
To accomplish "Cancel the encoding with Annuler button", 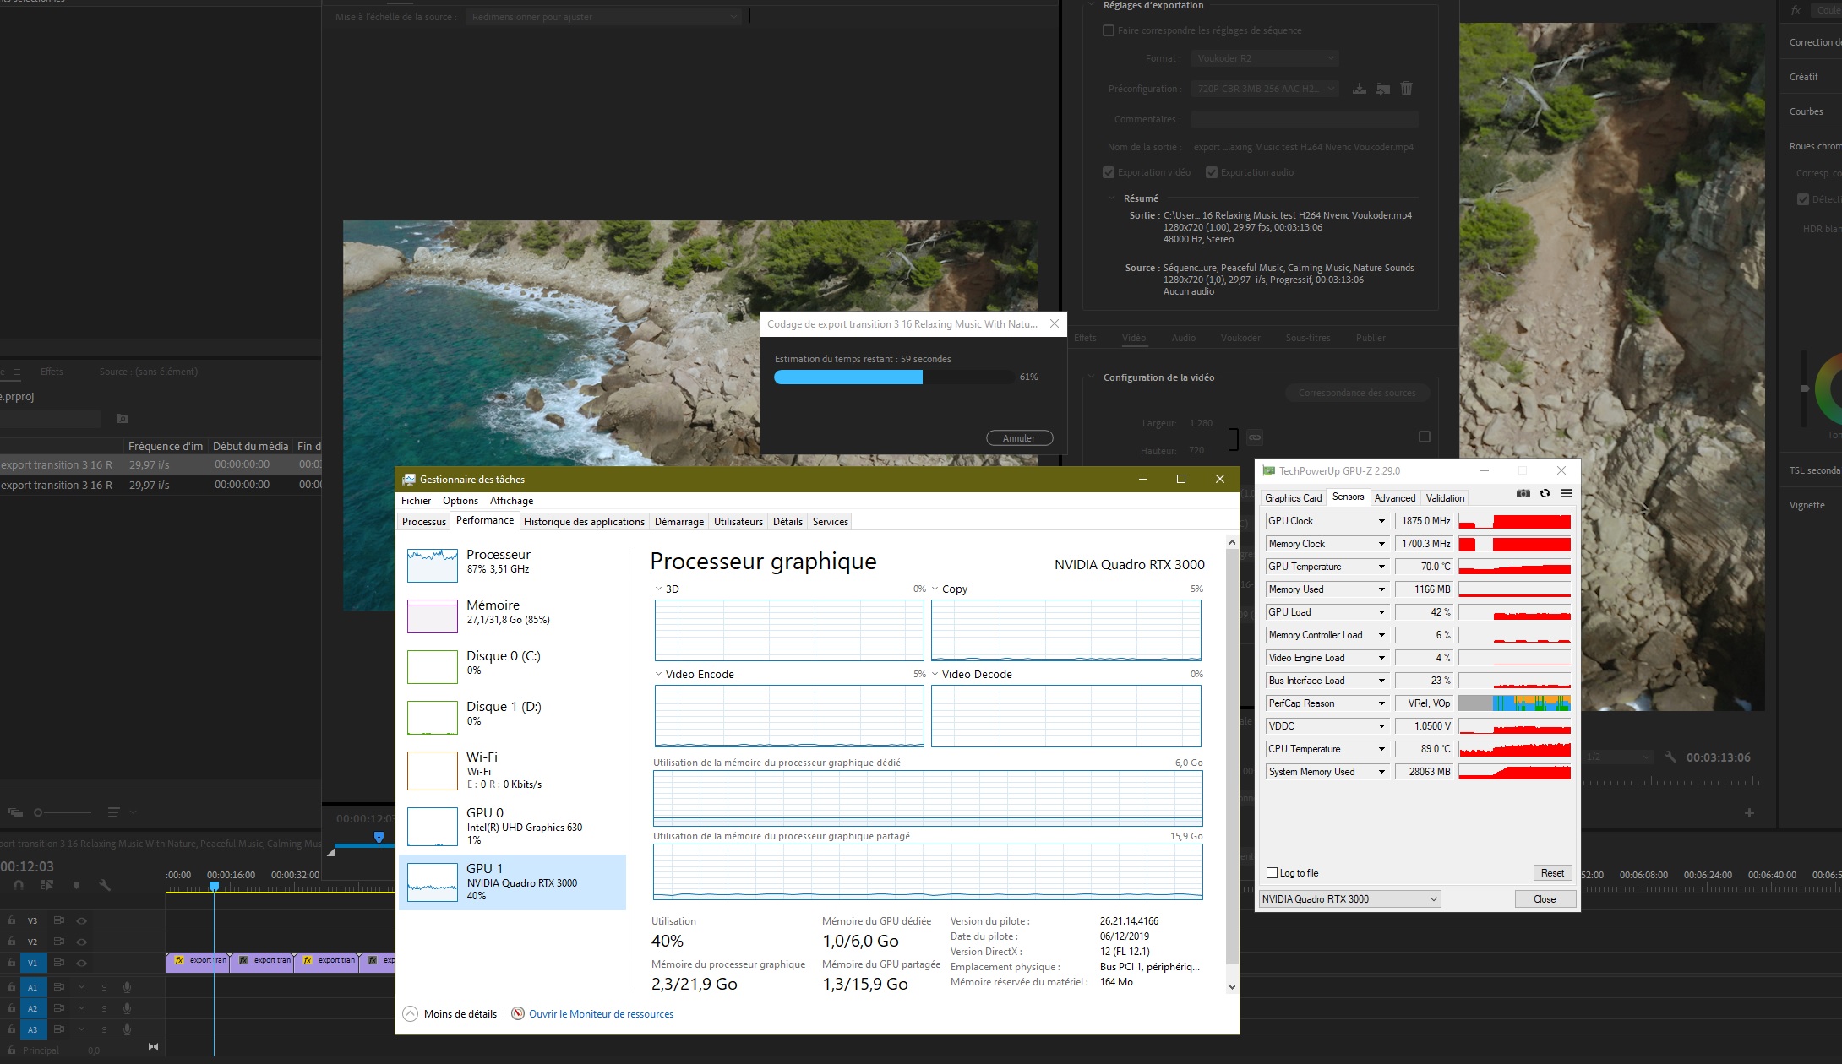I will 1019,438.
